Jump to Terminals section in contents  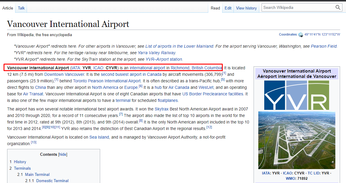22,168
